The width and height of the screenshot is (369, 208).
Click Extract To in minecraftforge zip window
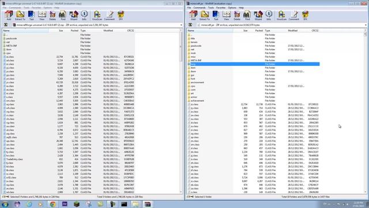(20, 16)
